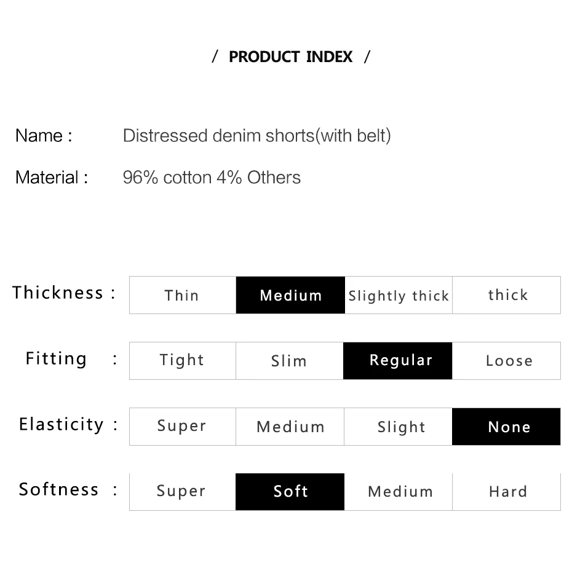Select Slight elasticity option

point(398,427)
